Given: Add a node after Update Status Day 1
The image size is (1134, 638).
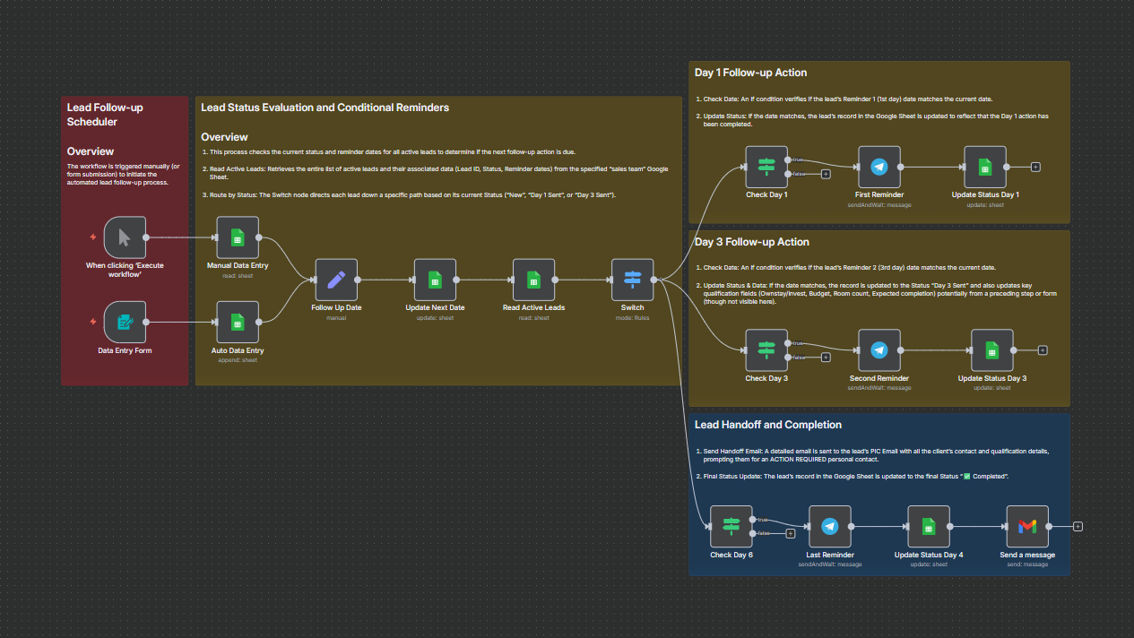Looking at the screenshot, I should (x=1035, y=167).
